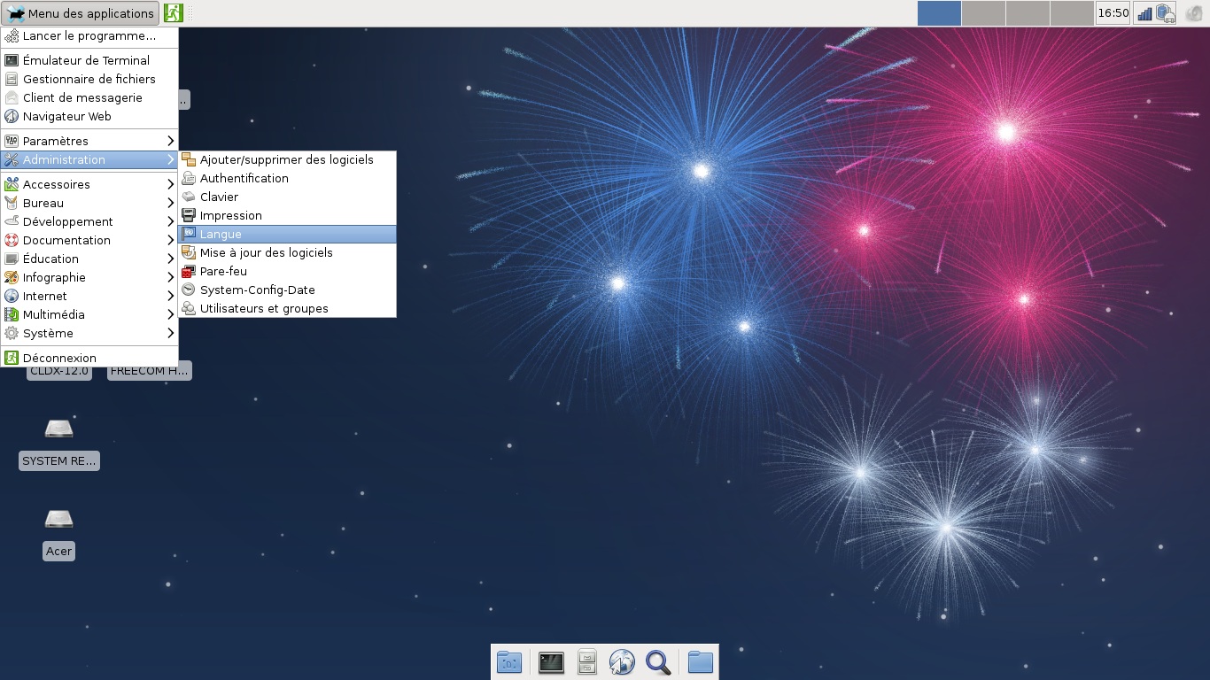Screen dimensions: 1210x680
Task: Choose Lancer le programme... menu entry
Action: (x=89, y=36)
